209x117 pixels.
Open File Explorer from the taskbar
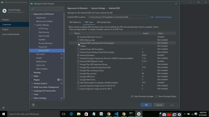[x=79, y=114]
